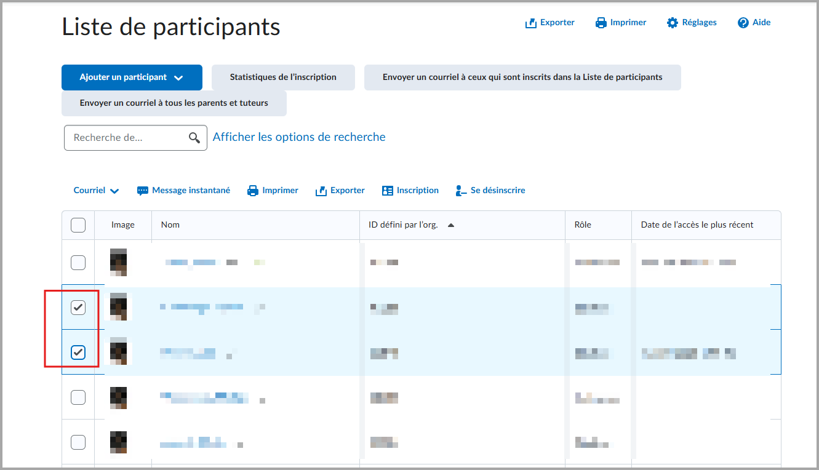Click the Réglages link text

(x=700, y=23)
